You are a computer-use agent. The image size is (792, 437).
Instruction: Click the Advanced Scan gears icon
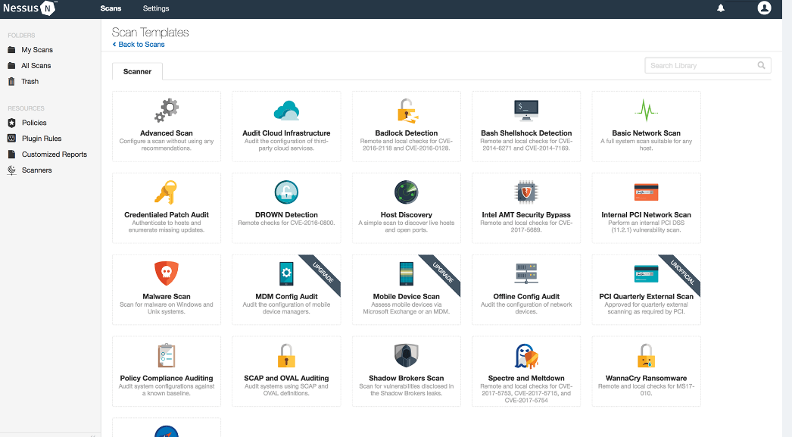[167, 110]
